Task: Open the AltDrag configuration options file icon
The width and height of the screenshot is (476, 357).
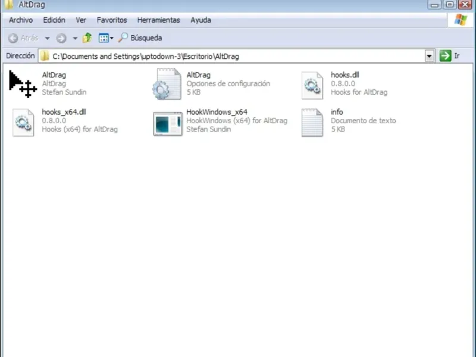Action: [167, 84]
